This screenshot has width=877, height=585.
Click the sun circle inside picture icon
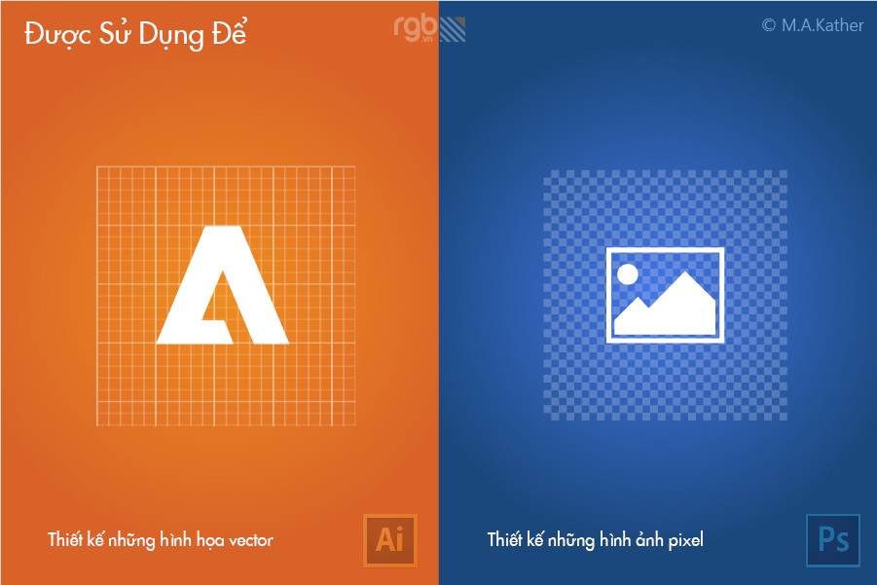point(627,274)
